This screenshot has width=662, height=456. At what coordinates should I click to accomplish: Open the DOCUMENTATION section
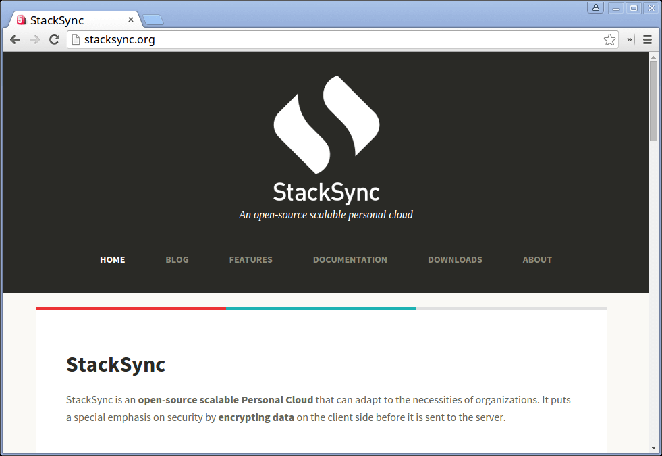tap(350, 260)
